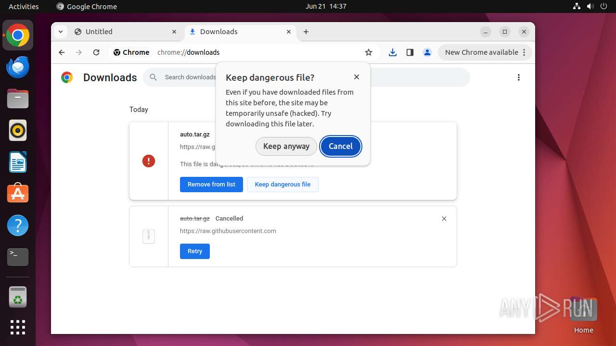Launch LibreOffice Writer from the dock
616x346 pixels.
18,162
